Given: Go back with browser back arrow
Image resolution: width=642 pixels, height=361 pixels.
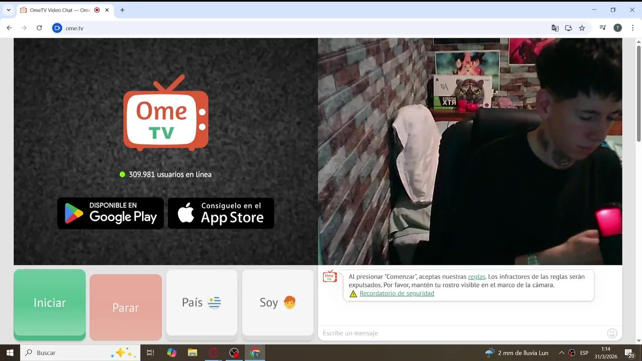Looking at the screenshot, I should coord(9,28).
